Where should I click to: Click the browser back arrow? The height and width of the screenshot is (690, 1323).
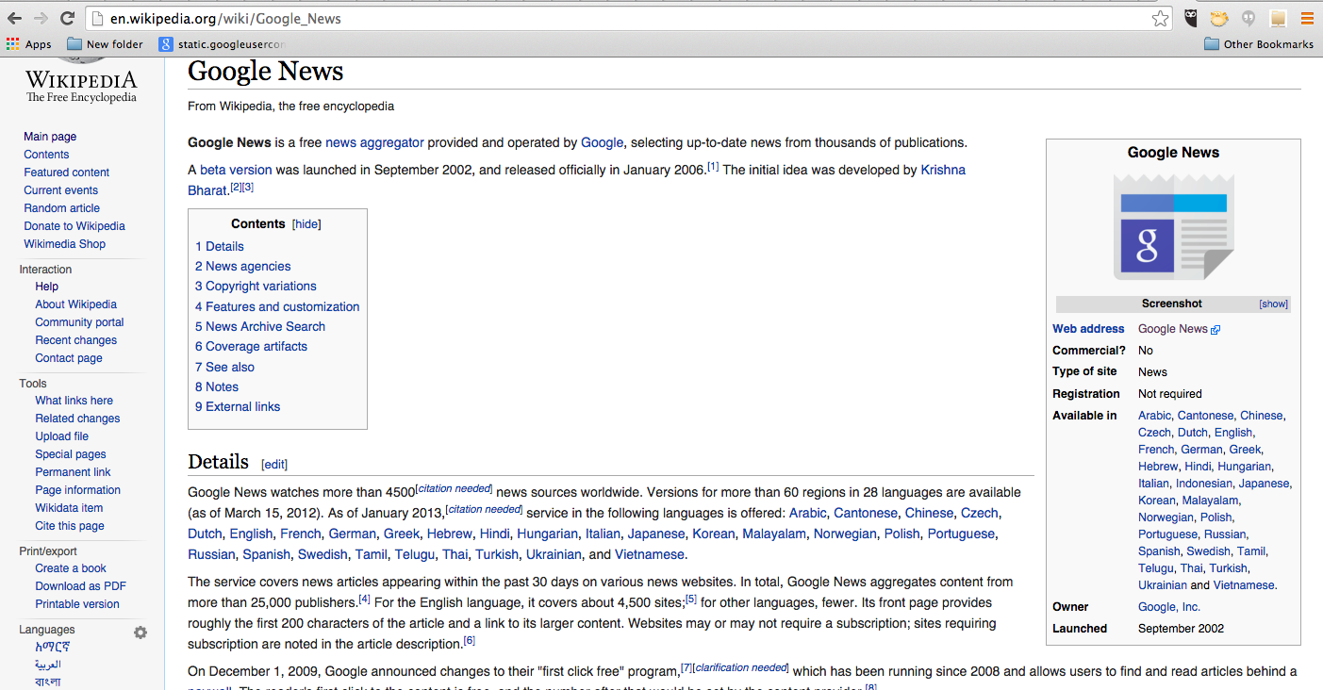coord(14,18)
